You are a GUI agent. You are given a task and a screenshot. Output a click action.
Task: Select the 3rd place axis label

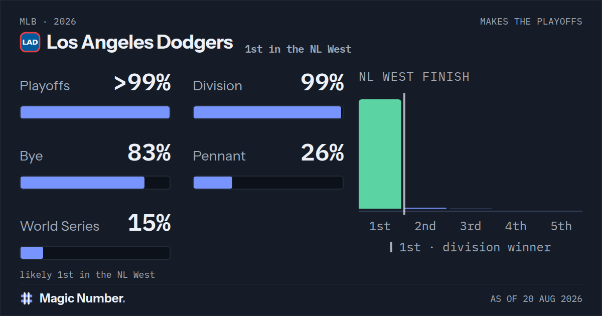click(470, 226)
